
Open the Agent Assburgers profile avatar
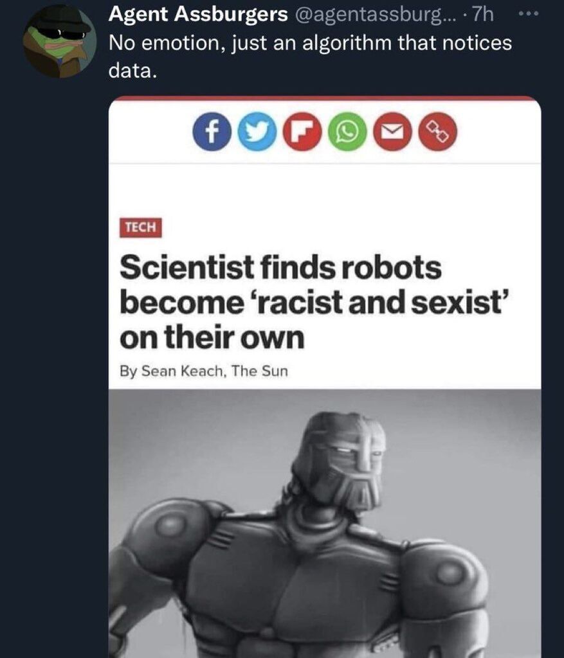(x=59, y=41)
